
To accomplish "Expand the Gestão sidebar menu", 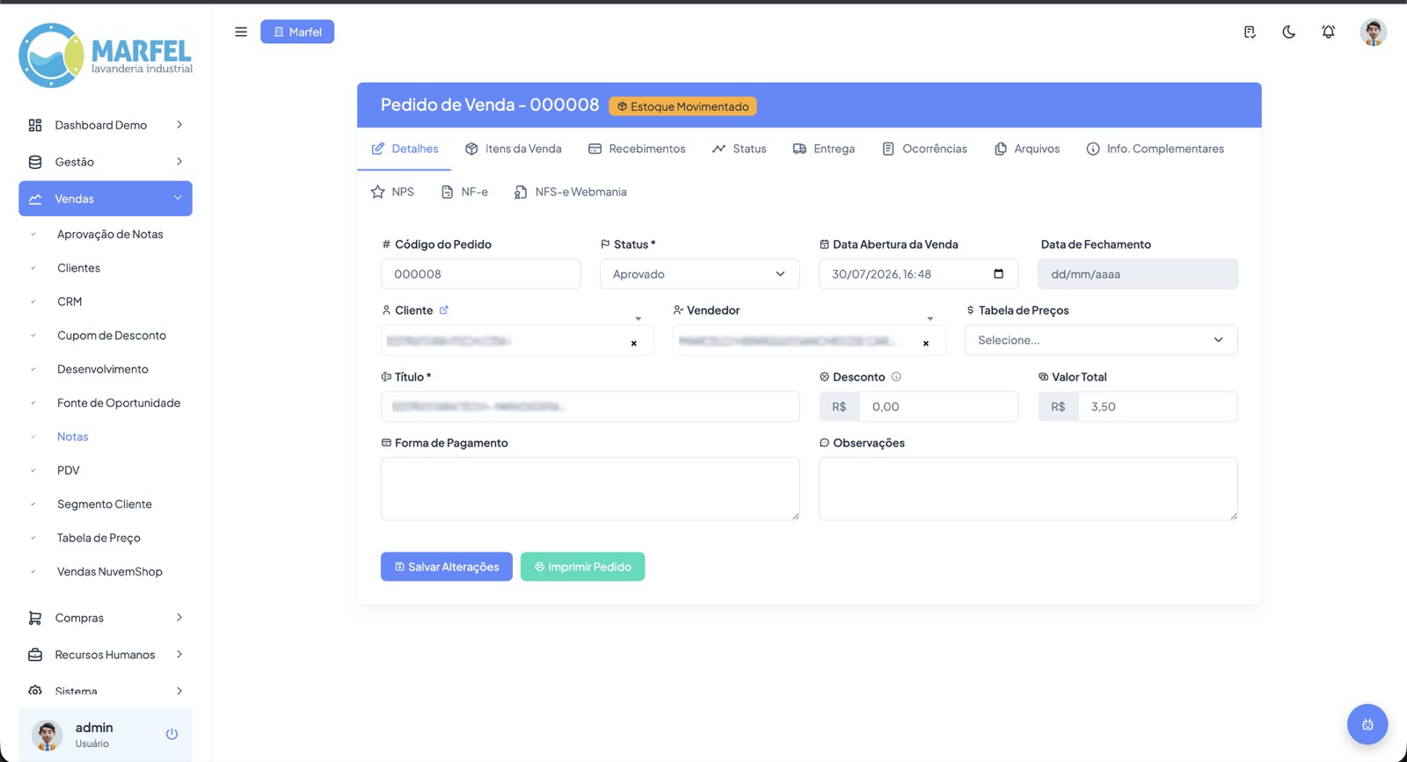I will click(106, 162).
